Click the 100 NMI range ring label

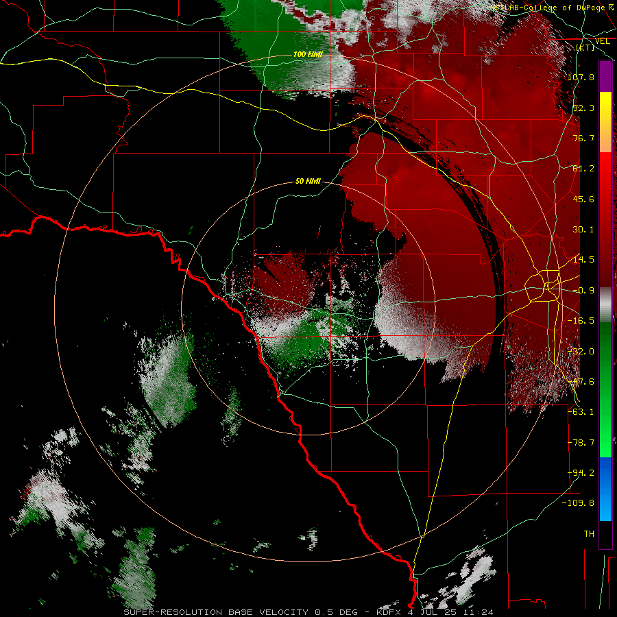[x=308, y=54]
